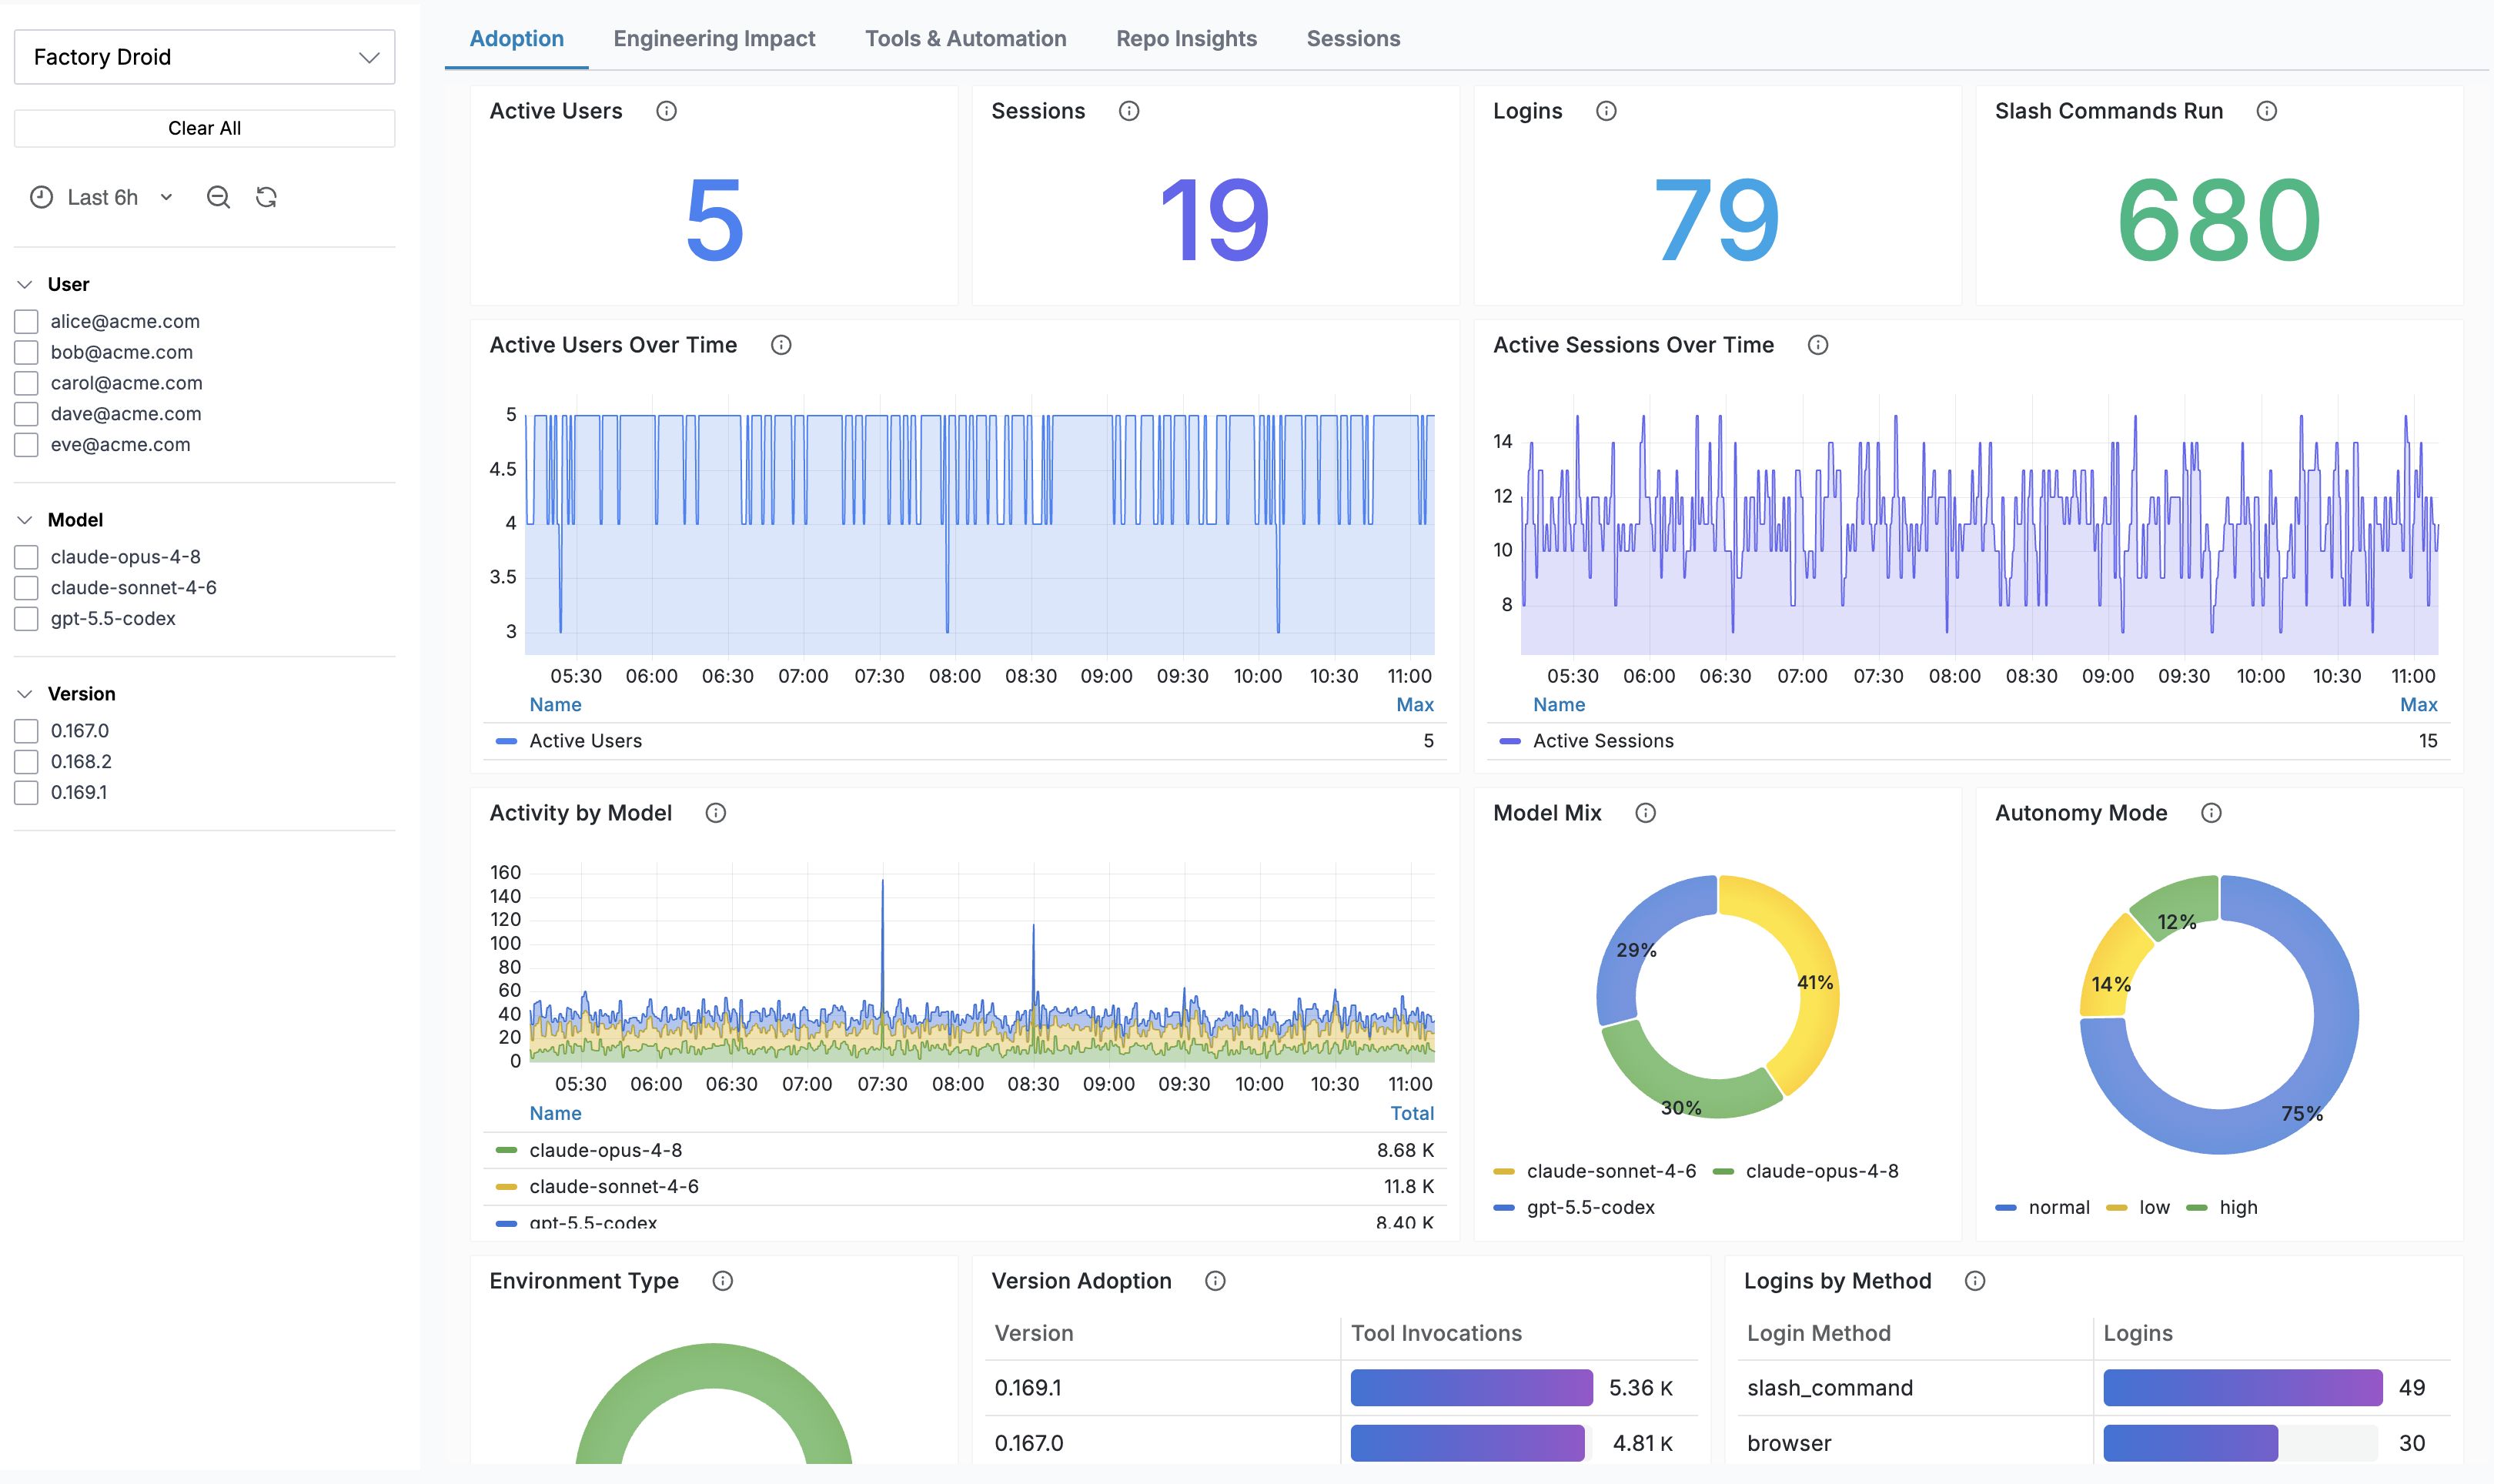Go to Tools & Automation tab
Screen dimensions: 2494x1484
click(965, 39)
